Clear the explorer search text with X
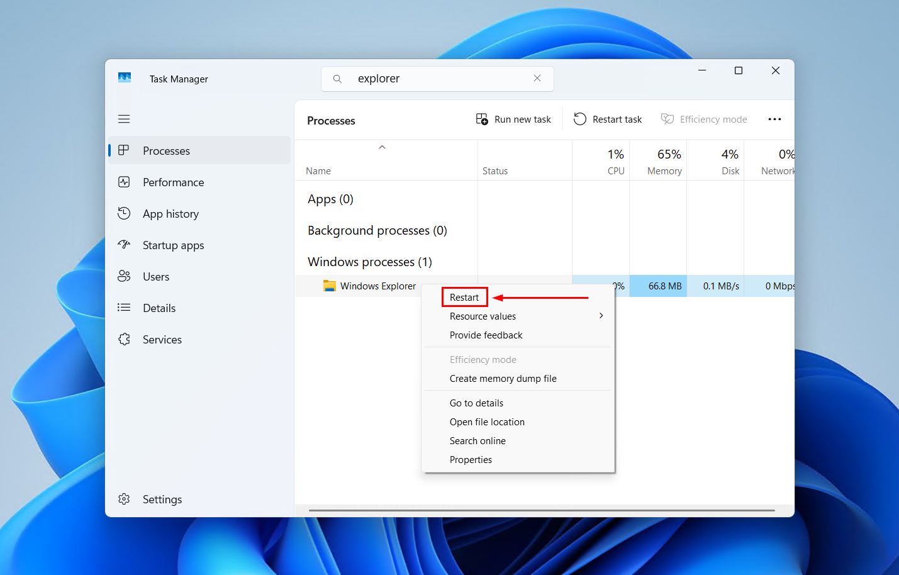899x575 pixels. (x=537, y=78)
